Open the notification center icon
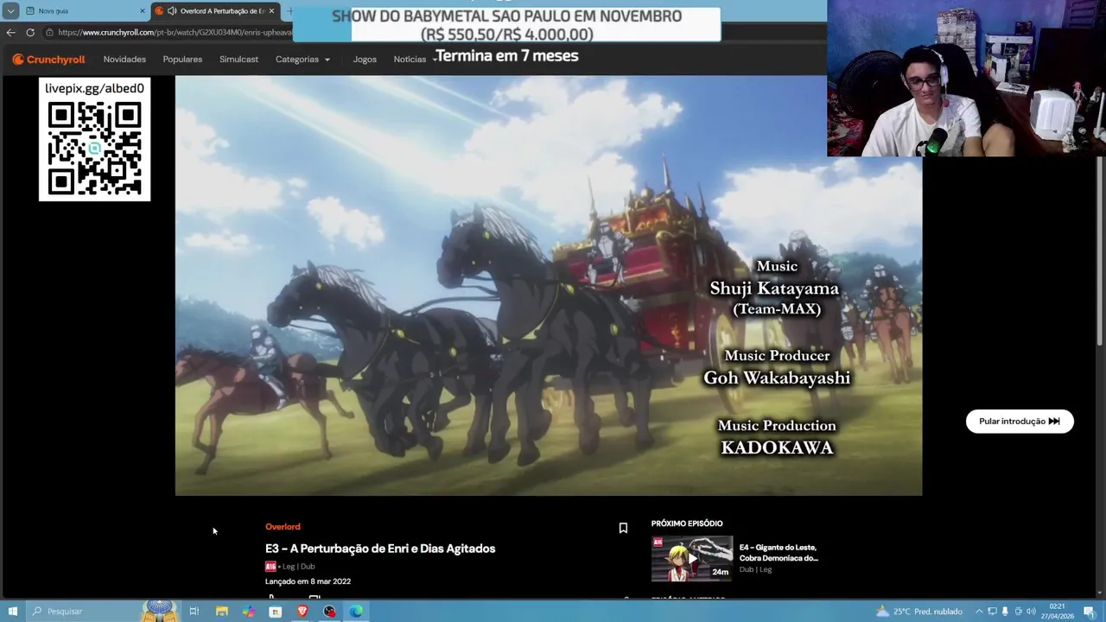The width and height of the screenshot is (1106, 622). click(1091, 612)
